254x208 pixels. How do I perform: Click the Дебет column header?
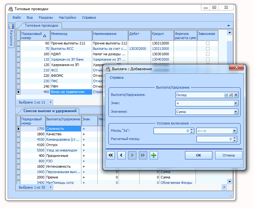[x=140, y=36]
